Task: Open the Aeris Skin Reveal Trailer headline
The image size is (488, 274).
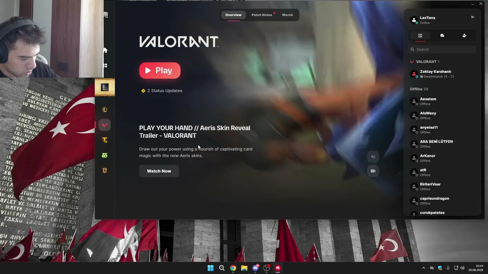Action: 195,132
